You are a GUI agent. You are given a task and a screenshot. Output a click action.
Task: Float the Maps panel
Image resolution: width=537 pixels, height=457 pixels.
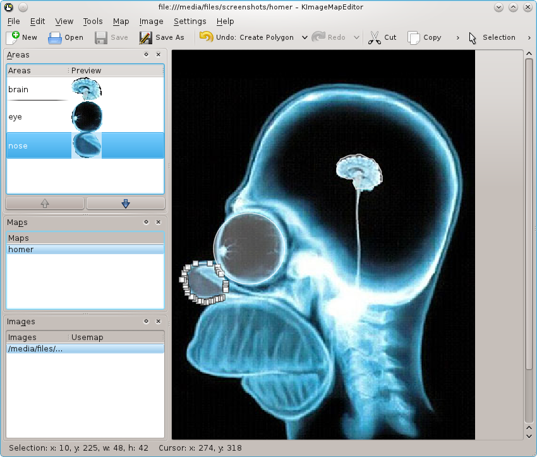[x=146, y=222]
